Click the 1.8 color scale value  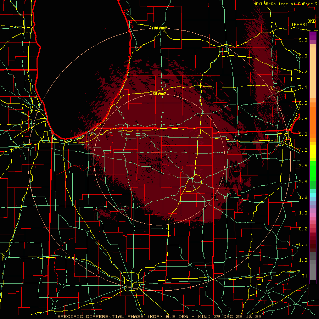303,197
